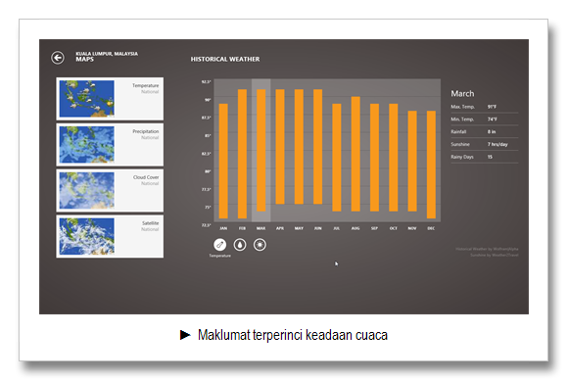The height and width of the screenshot is (381, 568).
Task: Click the KUALA LUMPUR, MALAYSIA title
Action: [107, 54]
